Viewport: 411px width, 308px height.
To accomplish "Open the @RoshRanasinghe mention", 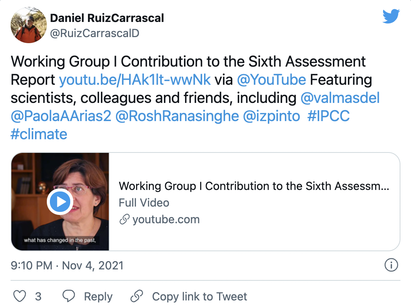I will click(x=177, y=116).
